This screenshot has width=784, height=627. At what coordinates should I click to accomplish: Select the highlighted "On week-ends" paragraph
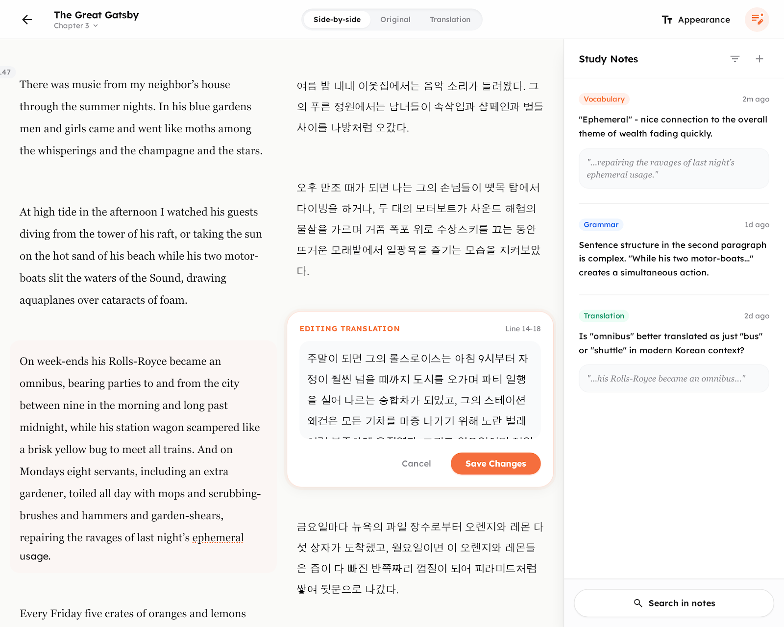pos(143,457)
